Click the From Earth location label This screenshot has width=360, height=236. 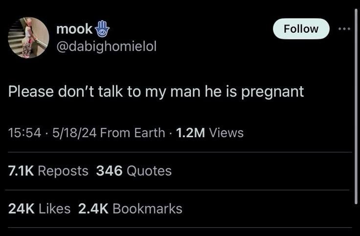click(133, 133)
